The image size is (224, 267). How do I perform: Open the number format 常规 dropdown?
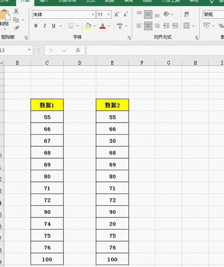(213, 14)
